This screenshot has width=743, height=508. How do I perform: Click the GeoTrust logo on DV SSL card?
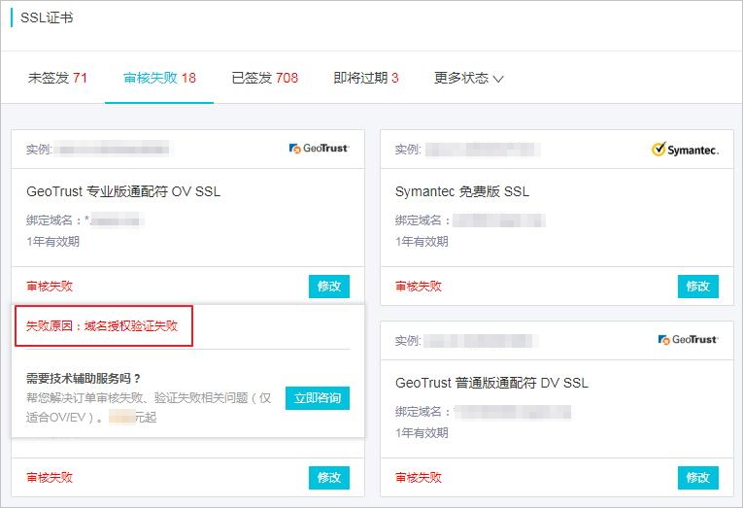tap(688, 339)
